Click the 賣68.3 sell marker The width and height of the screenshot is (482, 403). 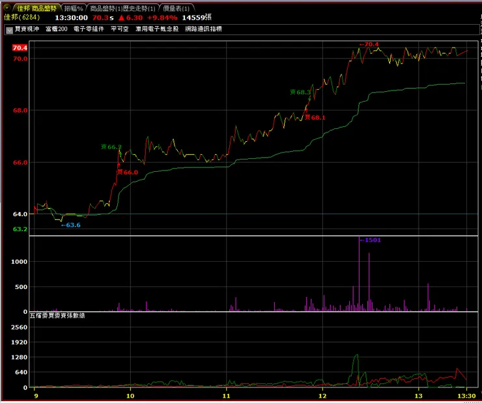[x=300, y=92]
